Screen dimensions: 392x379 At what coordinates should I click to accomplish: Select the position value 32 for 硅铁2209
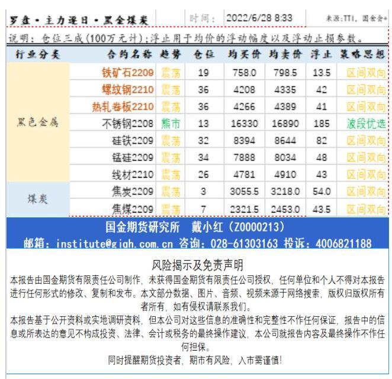[204, 140]
